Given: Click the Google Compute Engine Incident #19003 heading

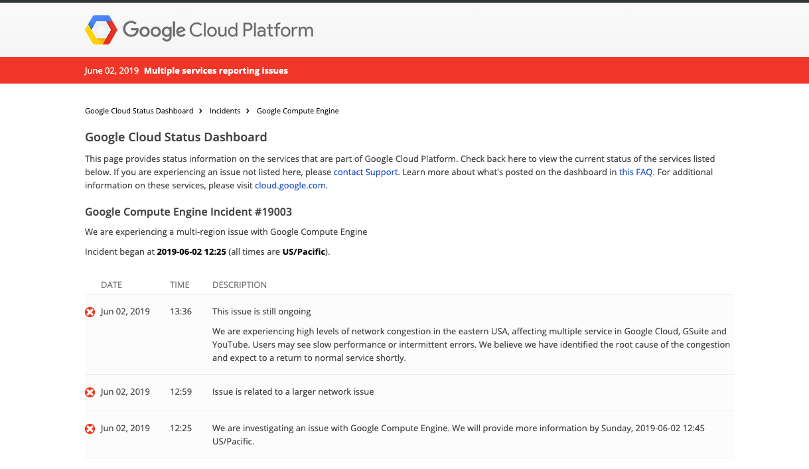Looking at the screenshot, I should 188,212.
